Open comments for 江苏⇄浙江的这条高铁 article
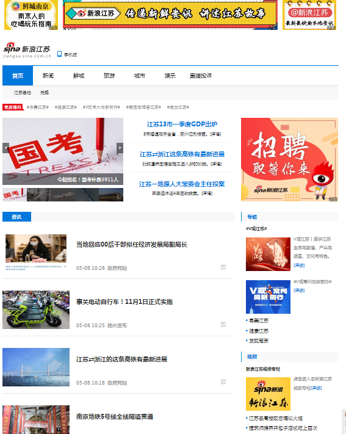 223,382
